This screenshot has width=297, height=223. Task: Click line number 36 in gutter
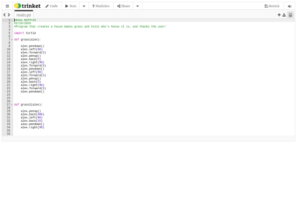8,134
